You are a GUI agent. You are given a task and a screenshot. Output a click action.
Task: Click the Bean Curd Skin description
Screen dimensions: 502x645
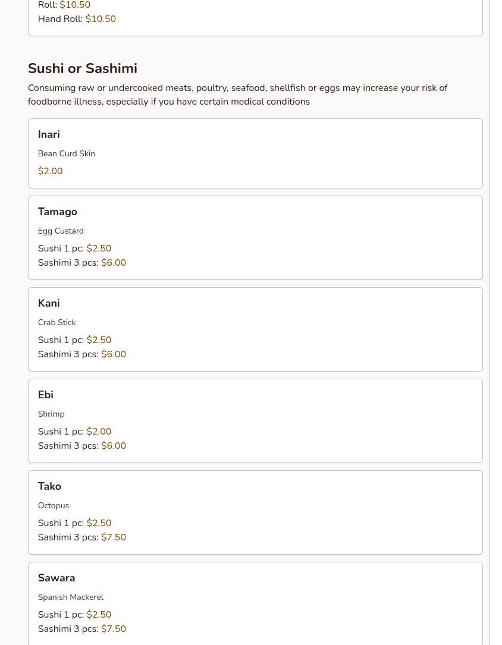coord(67,153)
